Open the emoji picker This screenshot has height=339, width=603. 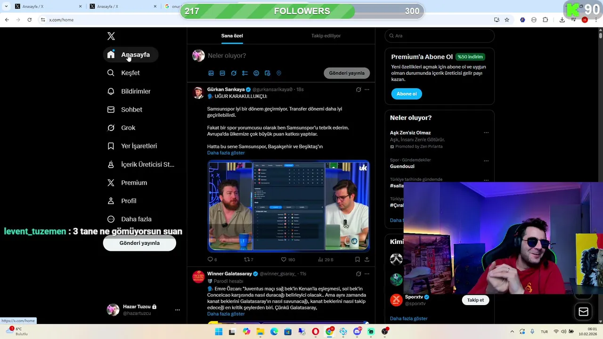tap(256, 73)
